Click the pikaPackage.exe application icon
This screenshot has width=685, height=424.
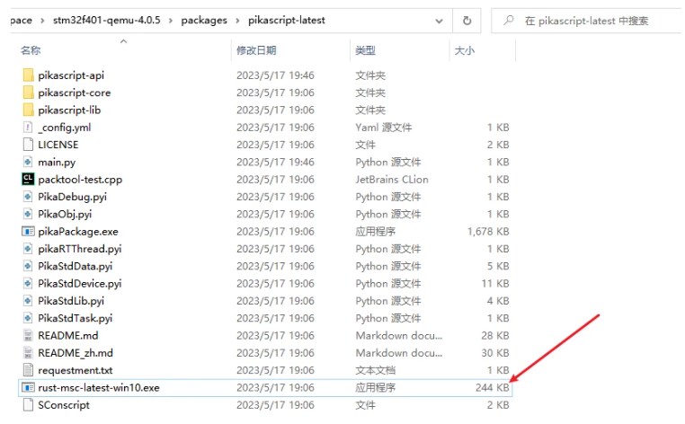click(28, 231)
